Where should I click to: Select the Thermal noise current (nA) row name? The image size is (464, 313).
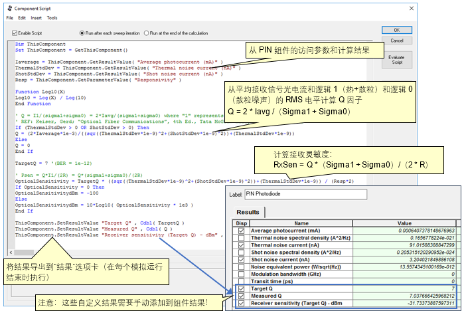click(285, 245)
